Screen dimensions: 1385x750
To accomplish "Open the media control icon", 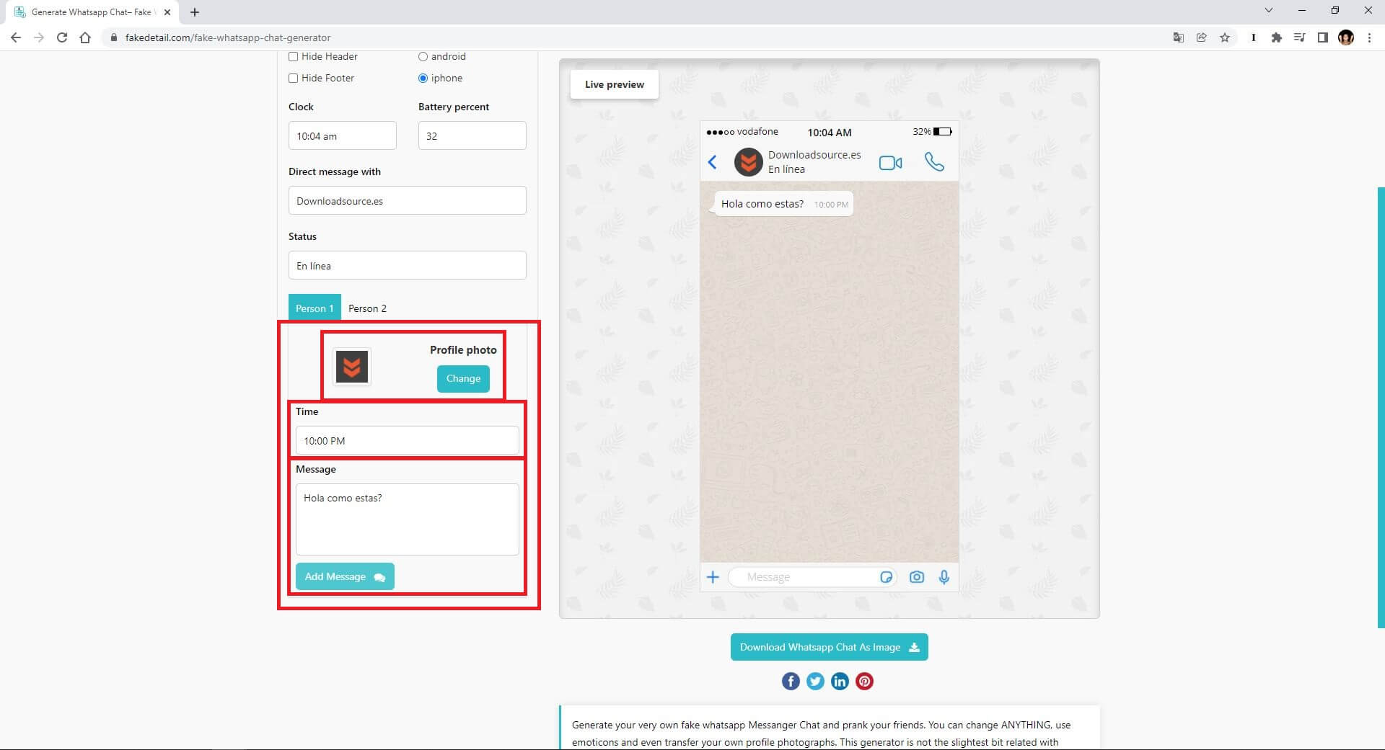I will click(x=1300, y=37).
